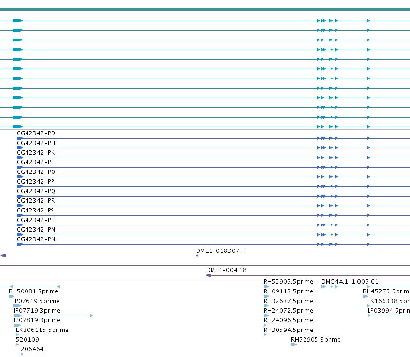This screenshot has width=410, height=357.
Task: Click the DME1-018D07.F label
Action: 220,251
